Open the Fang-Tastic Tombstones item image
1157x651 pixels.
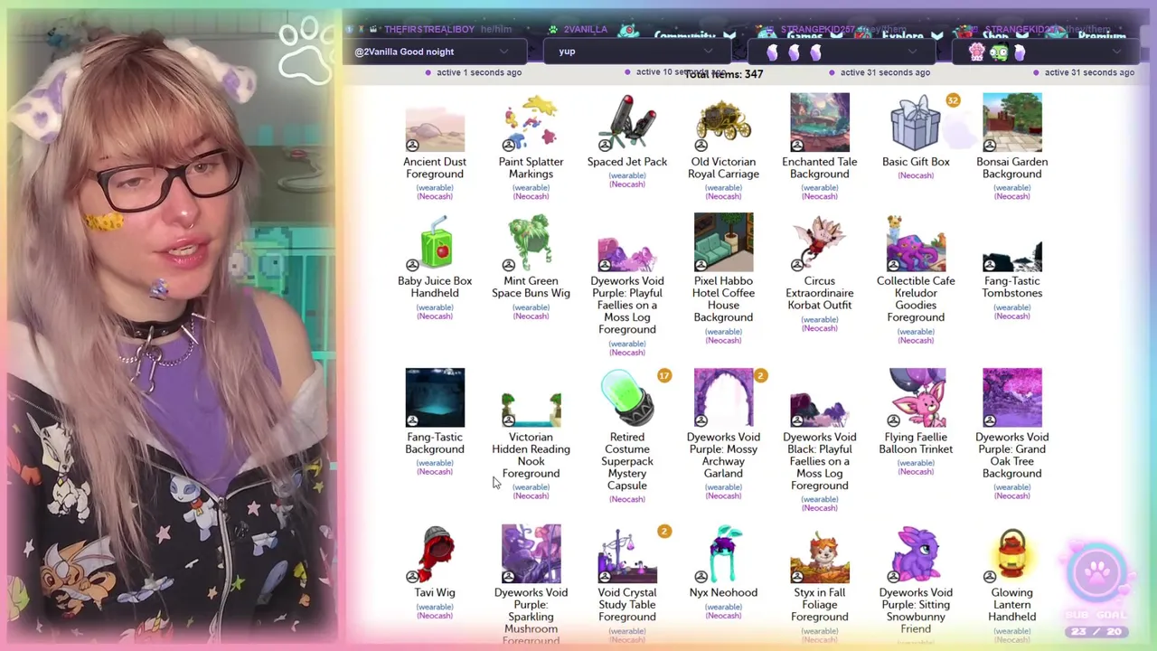[1012, 241]
